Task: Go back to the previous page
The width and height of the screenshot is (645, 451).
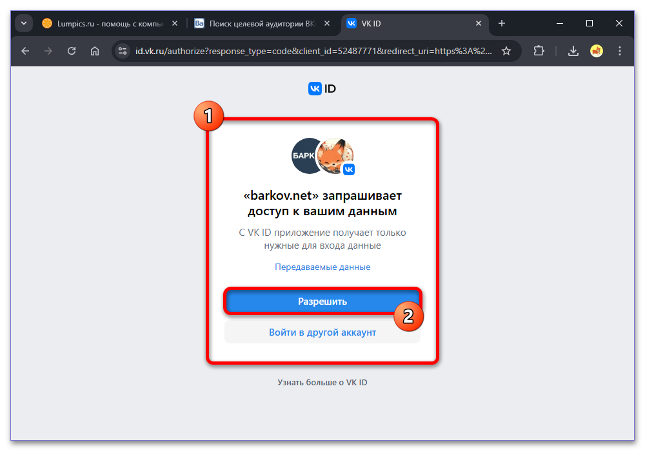Action: click(x=25, y=51)
